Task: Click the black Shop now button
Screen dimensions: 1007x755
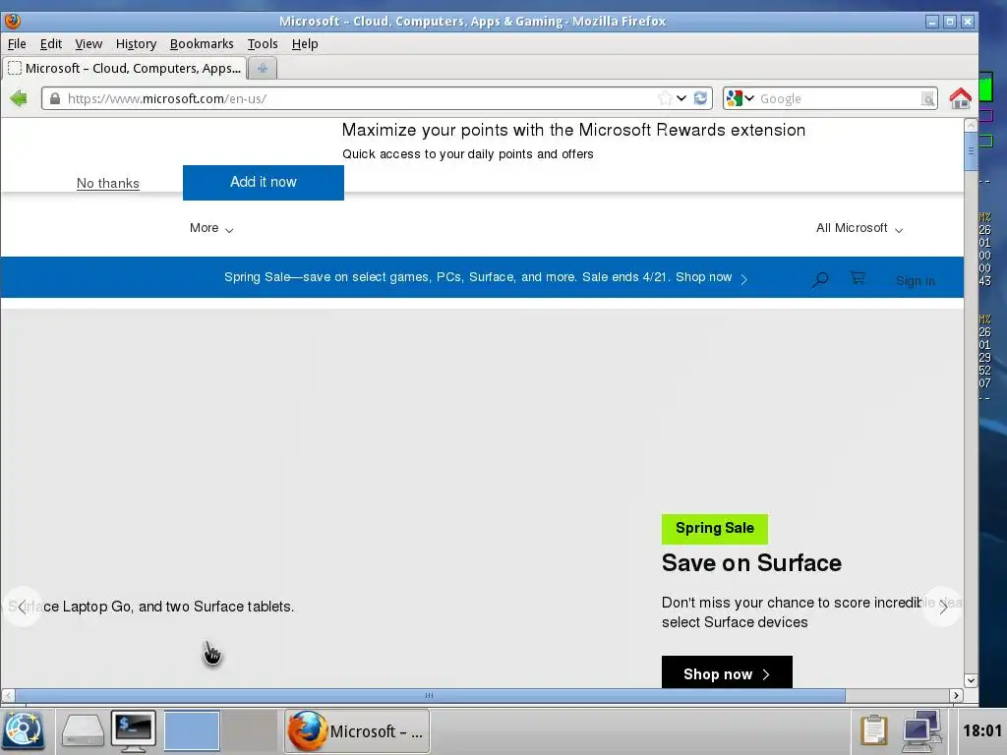Action: click(x=727, y=672)
